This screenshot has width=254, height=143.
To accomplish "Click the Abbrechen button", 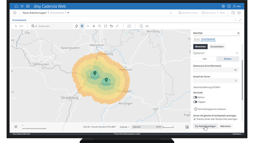I will (x=225, y=126).
